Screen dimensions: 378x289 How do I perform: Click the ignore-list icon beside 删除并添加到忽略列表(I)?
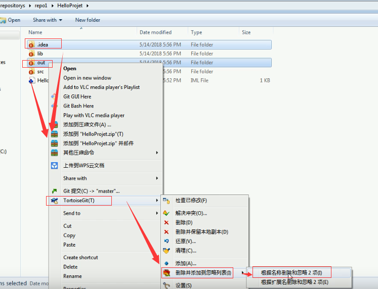(166, 273)
